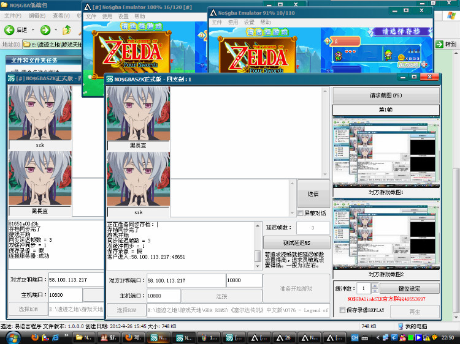Screen dimensions: 460x344
Task: Click the 主机端口 field in front window
Action: point(163,296)
